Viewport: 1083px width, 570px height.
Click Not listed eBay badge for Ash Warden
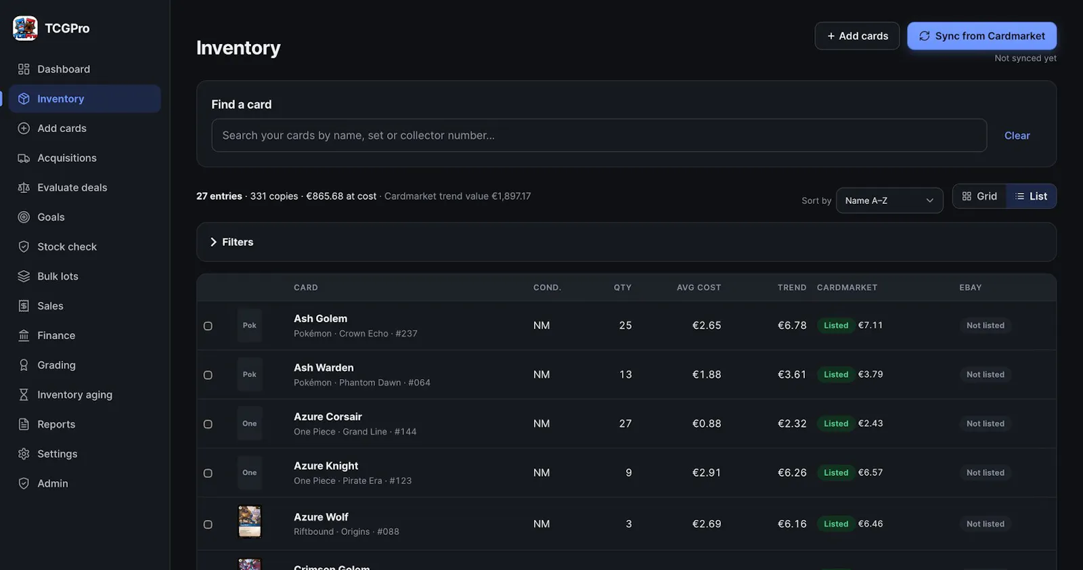(985, 374)
